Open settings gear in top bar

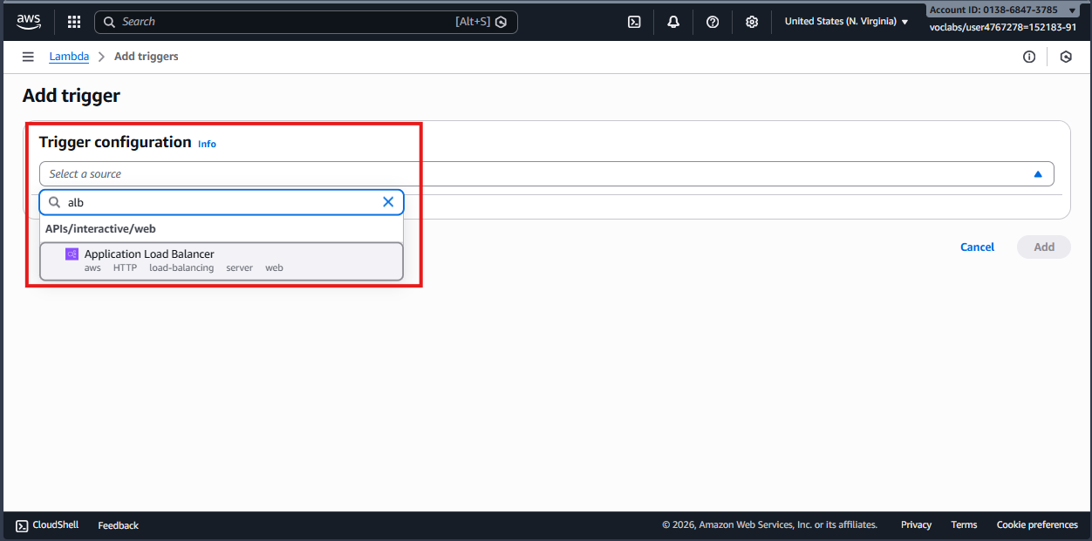point(752,22)
